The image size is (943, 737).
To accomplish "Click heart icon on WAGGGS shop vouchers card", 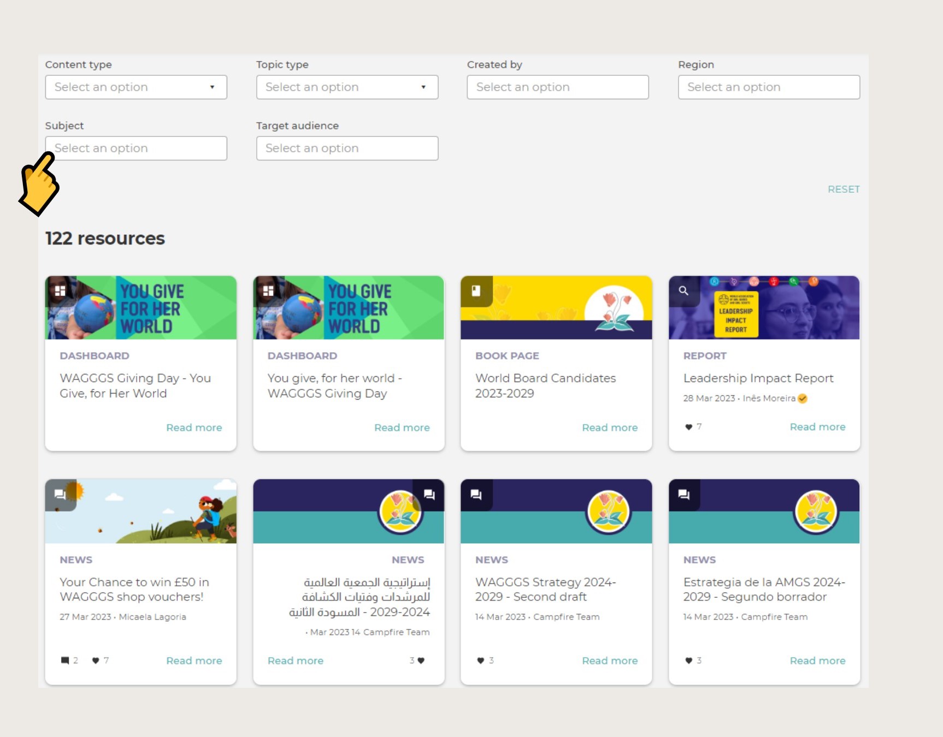I will tap(96, 661).
